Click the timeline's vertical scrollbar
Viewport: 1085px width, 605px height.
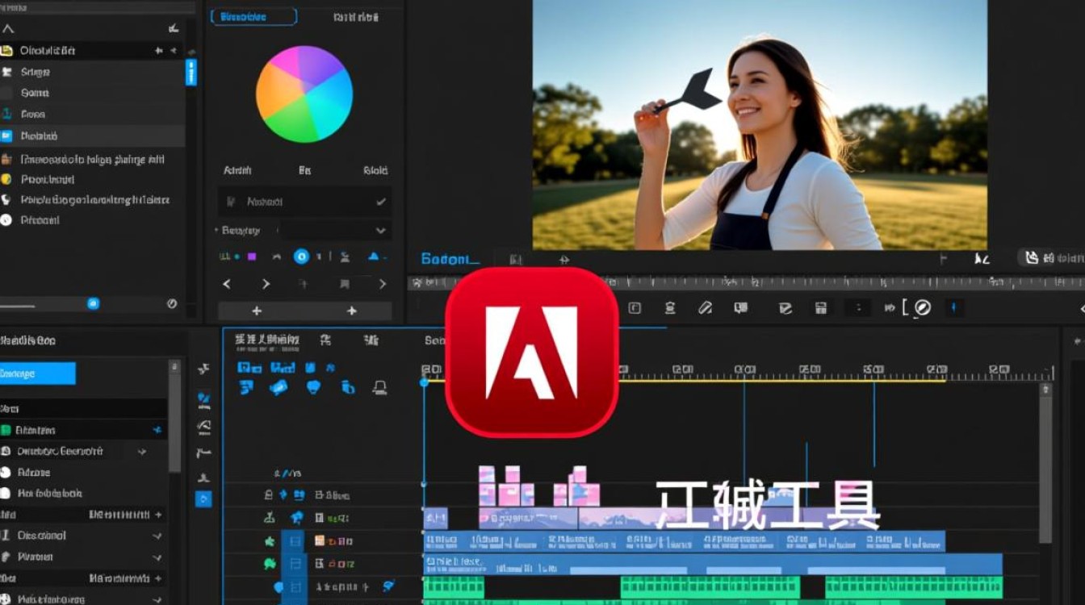click(x=1045, y=462)
